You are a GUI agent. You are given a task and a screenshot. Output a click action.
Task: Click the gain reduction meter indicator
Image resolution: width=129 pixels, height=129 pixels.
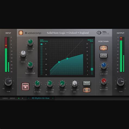tap(42, 44)
